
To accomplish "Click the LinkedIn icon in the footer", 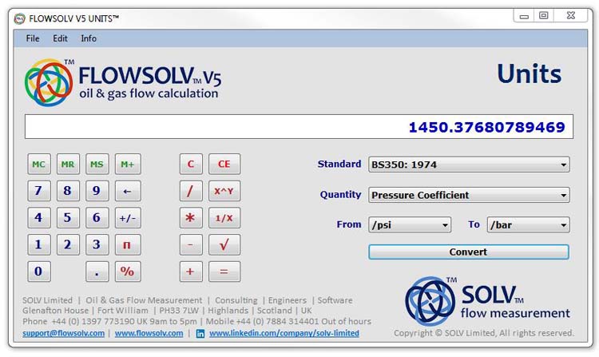I will [200, 334].
